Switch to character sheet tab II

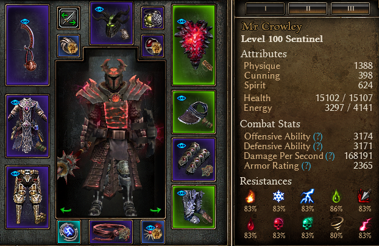(308, 9)
